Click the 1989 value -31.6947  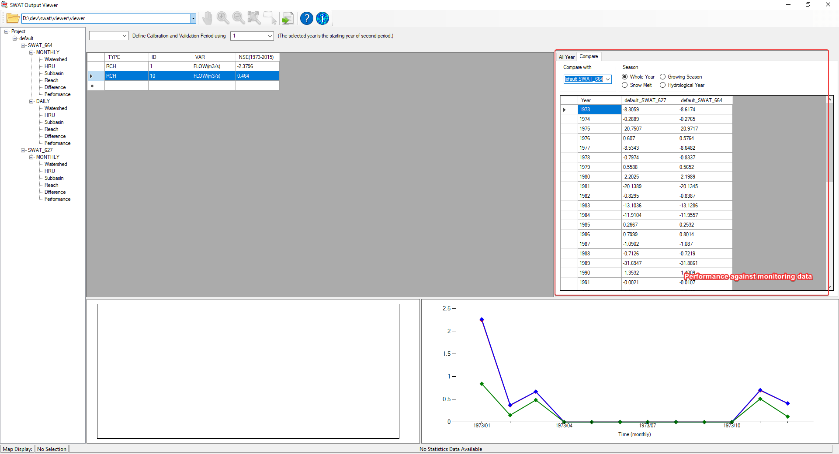coord(649,263)
